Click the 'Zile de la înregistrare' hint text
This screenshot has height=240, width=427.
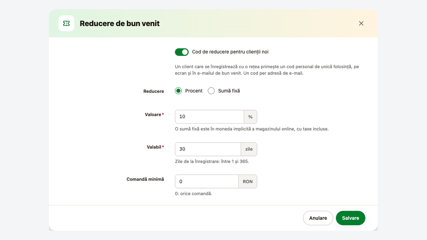tap(212, 161)
